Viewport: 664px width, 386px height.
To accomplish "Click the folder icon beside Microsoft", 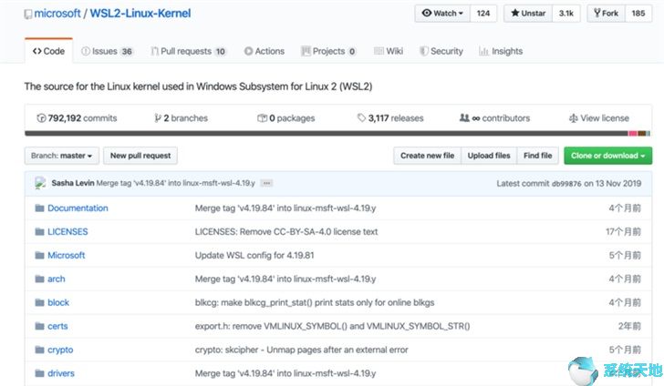I will pyautogui.click(x=40, y=255).
